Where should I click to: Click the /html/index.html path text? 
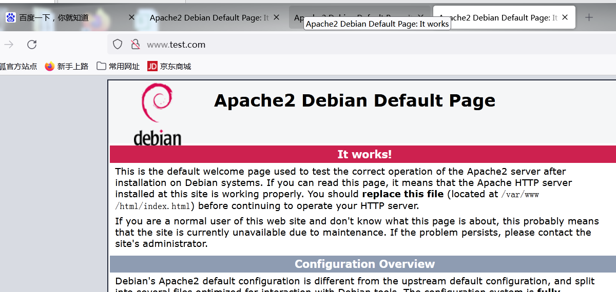[x=153, y=206]
